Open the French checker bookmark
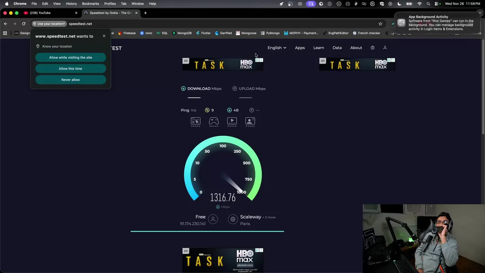The width and height of the screenshot is (485, 273). tap(366, 33)
